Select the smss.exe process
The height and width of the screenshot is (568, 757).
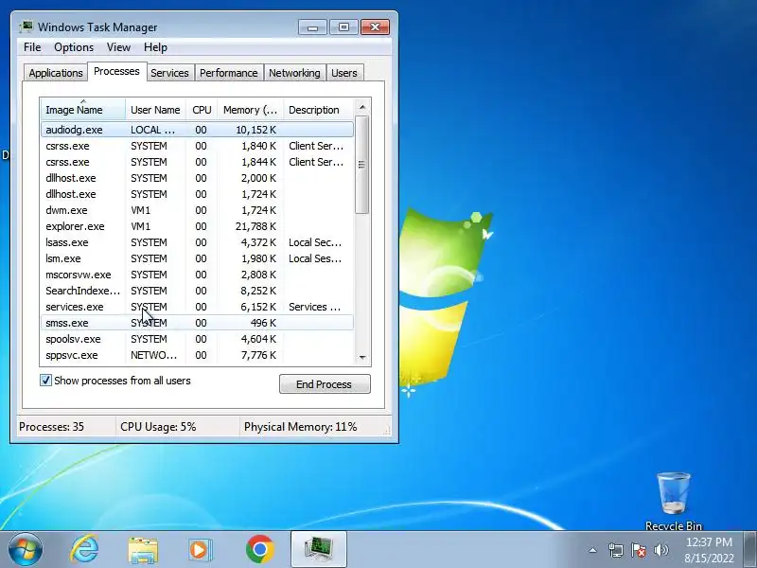[x=197, y=323]
